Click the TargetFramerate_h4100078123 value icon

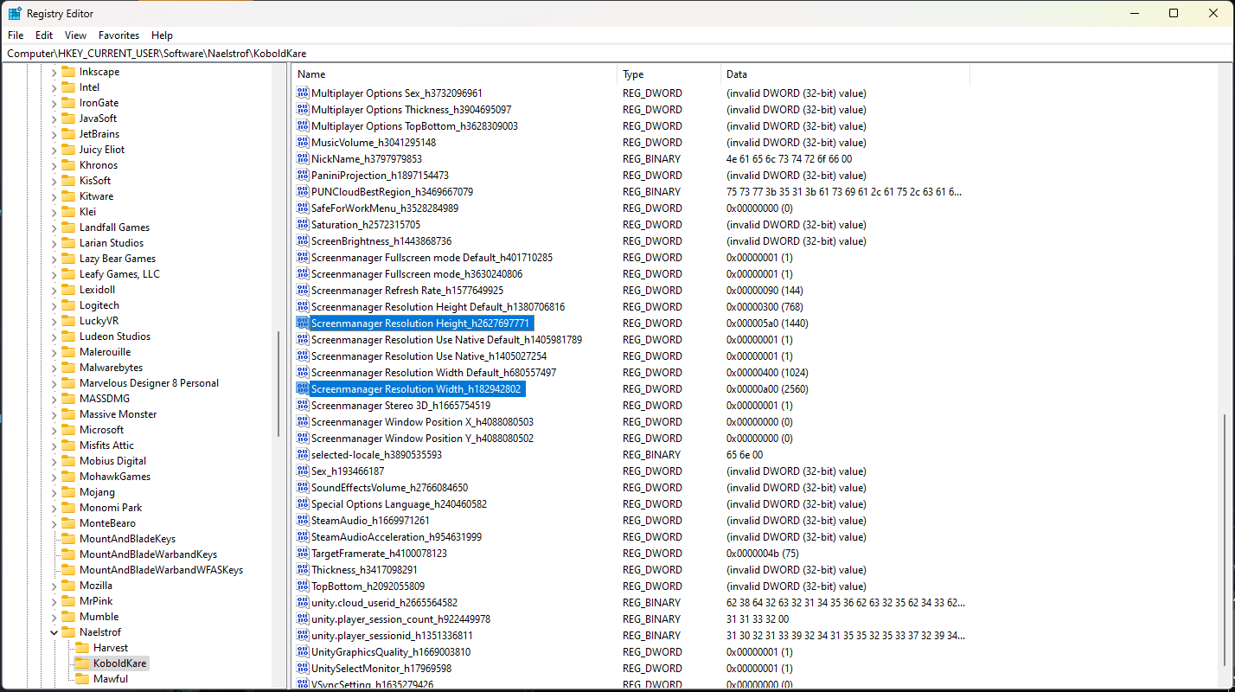[302, 553]
